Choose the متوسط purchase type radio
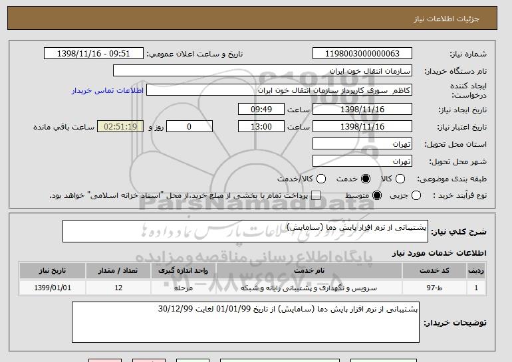Image resolution: width=512 pixels, height=362 pixels. click(x=377, y=195)
